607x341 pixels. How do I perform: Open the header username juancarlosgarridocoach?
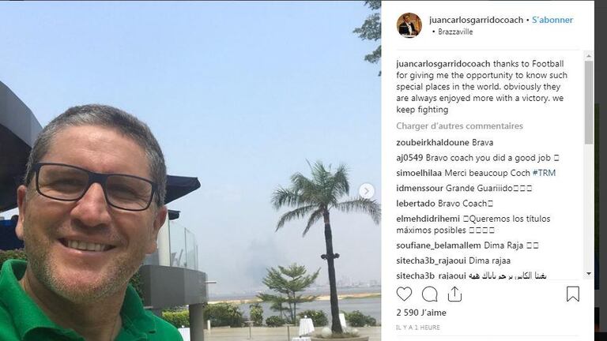pos(476,20)
